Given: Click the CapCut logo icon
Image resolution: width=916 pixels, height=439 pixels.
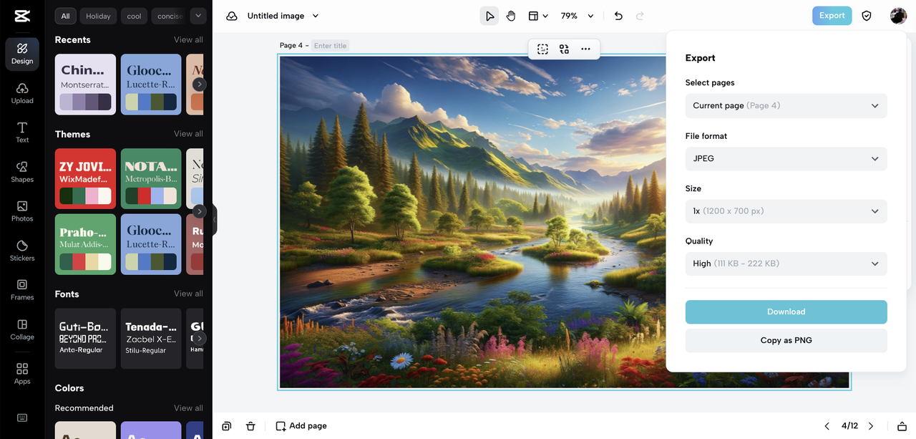Looking at the screenshot, I should click(x=21, y=16).
